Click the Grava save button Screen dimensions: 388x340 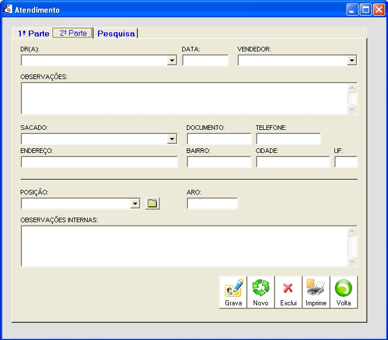pyautogui.click(x=233, y=293)
